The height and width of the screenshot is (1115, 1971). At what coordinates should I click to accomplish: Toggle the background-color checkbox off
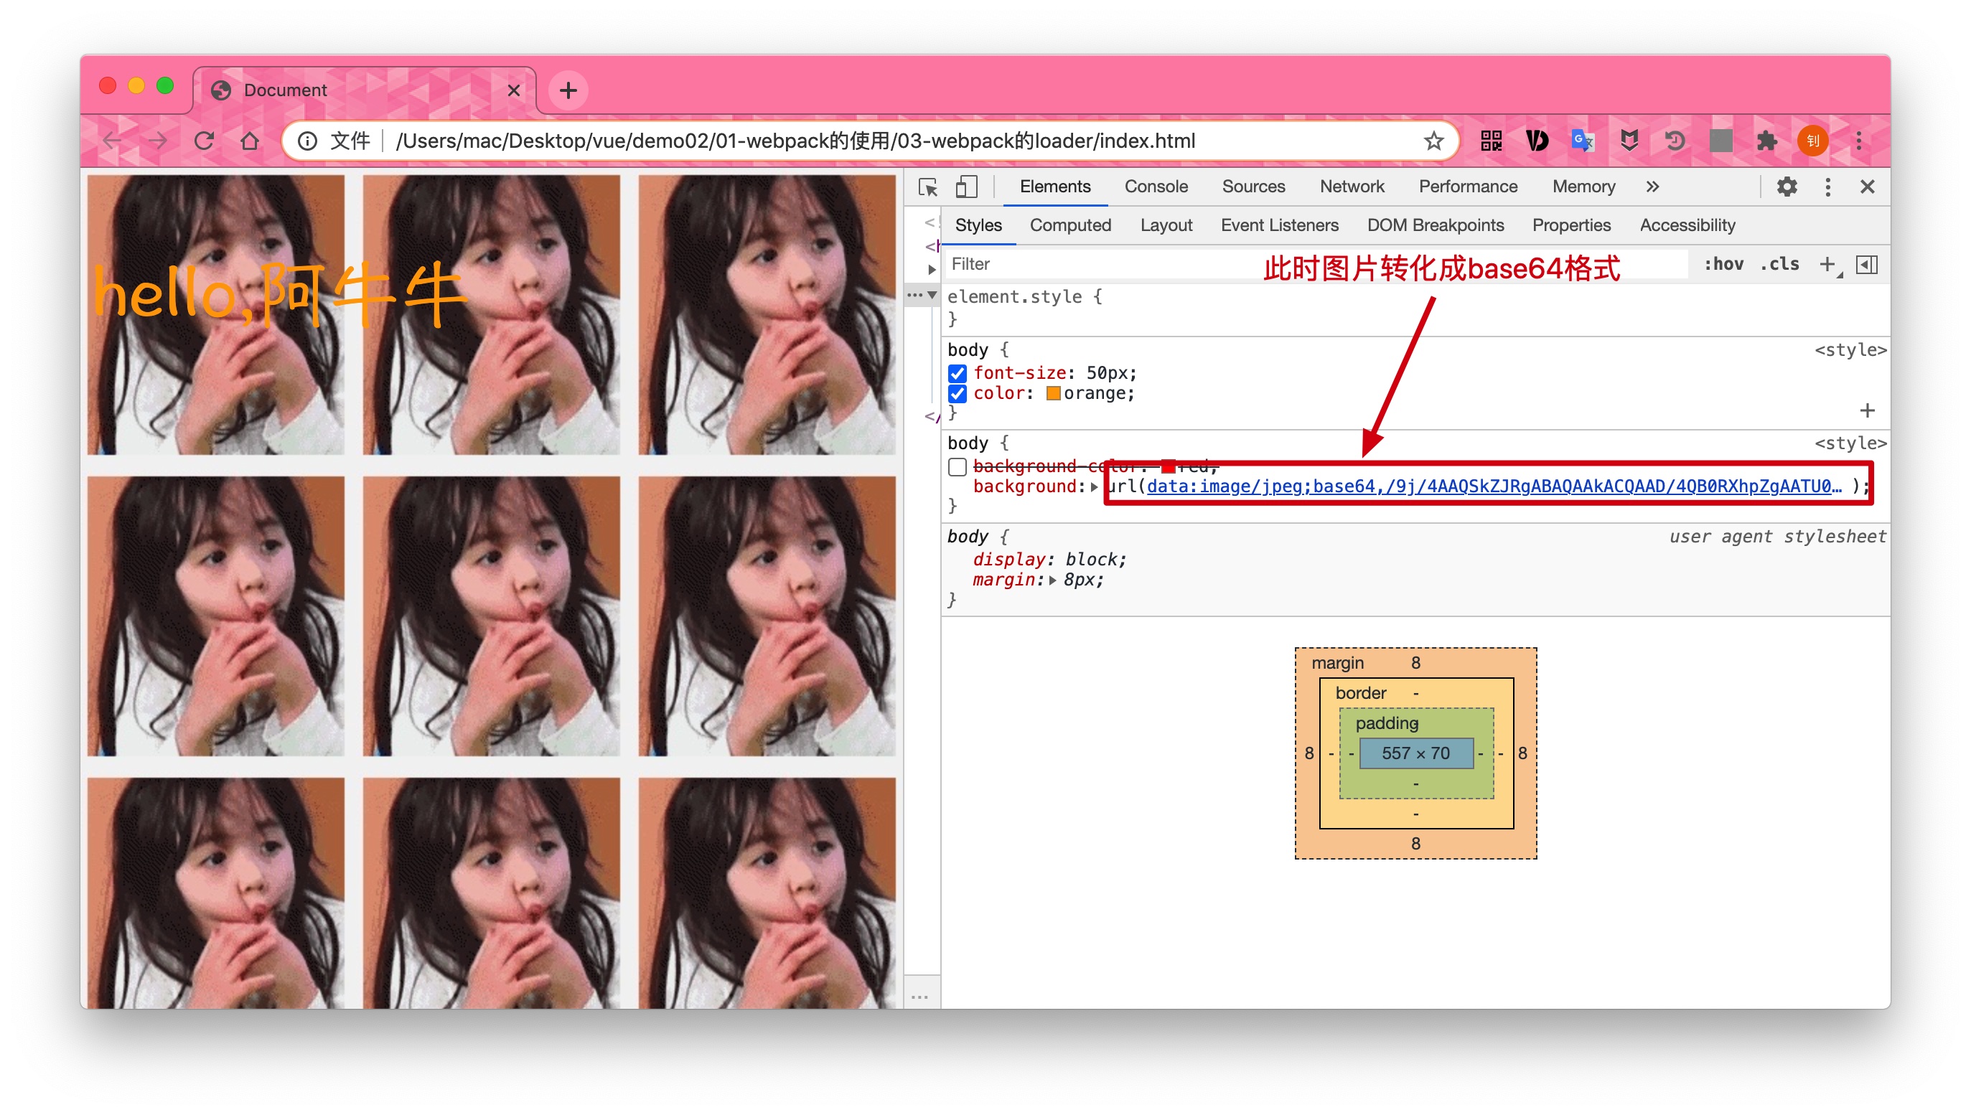pos(956,464)
